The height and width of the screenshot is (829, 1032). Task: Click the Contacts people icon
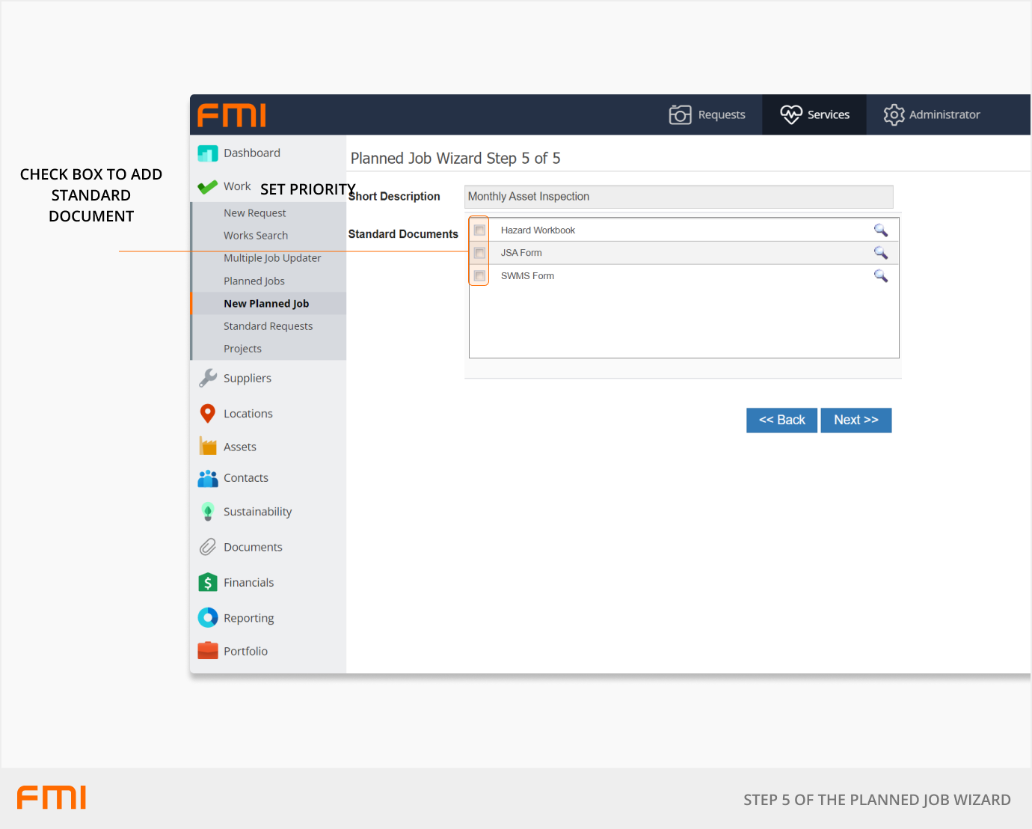coord(207,478)
